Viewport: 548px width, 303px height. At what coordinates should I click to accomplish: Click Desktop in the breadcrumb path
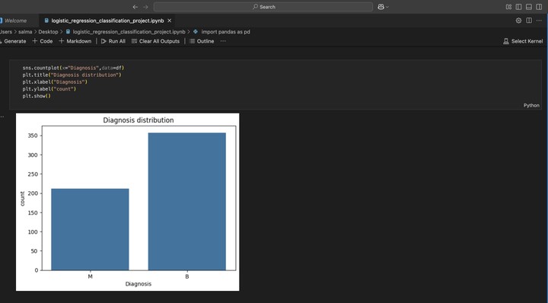click(48, 31)
